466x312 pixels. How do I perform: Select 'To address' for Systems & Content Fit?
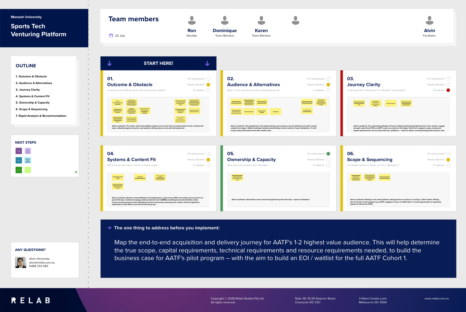208,165
